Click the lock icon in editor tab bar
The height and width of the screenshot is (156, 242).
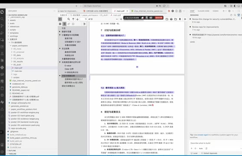180,11
